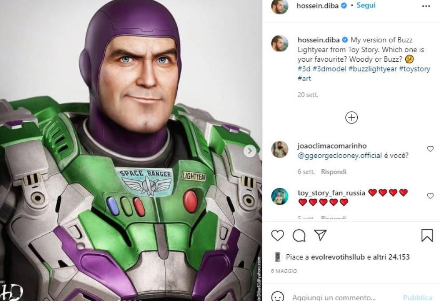Image resolution: width=440 pixels, height=301 pixels.
Task: Open the plus icon below the caption
Action: tap(351, 118)
